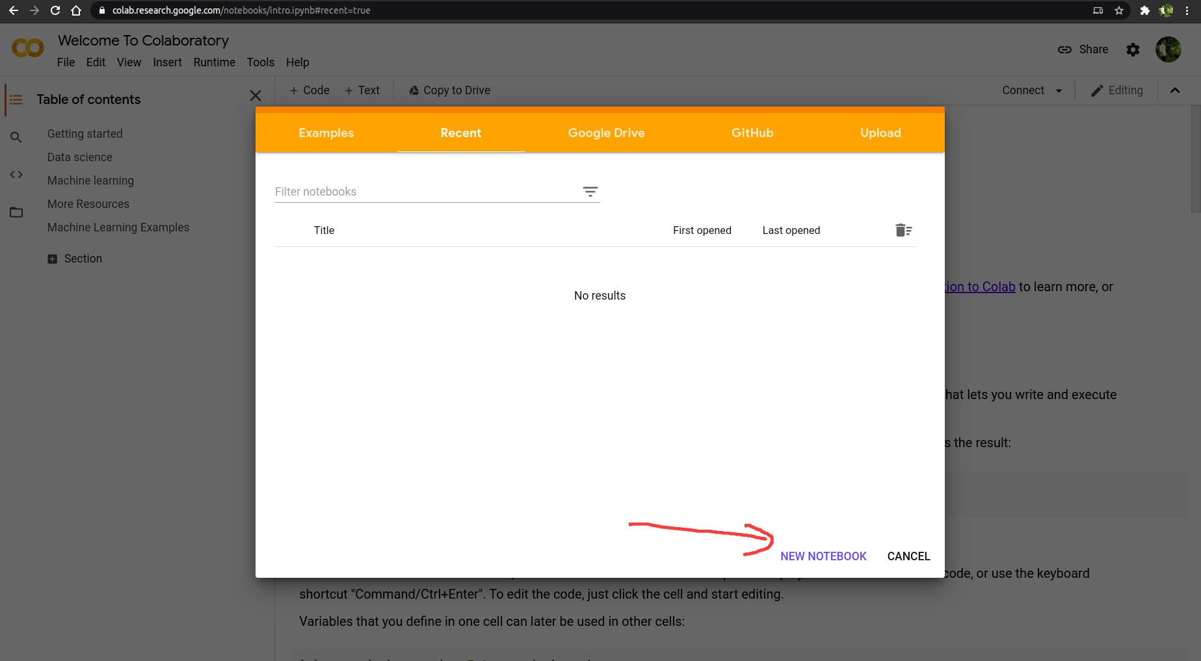Open the Table of contents sidebar icon

click(x=16, y=99)
